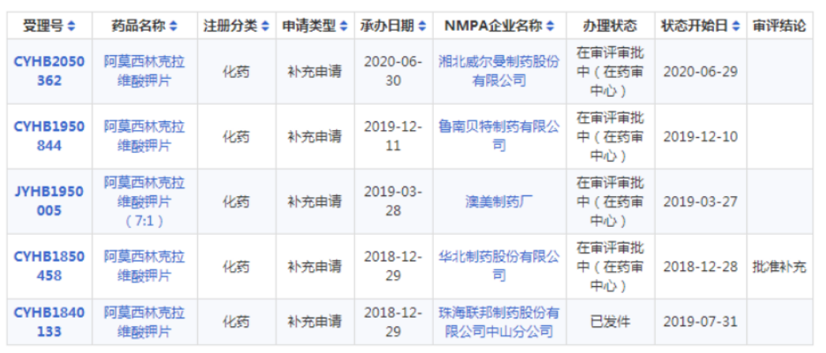Open application number CYHB1950844

(49, 136)
